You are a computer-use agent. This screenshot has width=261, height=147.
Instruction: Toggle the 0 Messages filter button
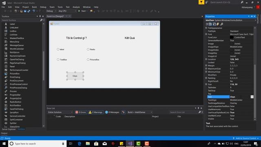click(112, 112)
